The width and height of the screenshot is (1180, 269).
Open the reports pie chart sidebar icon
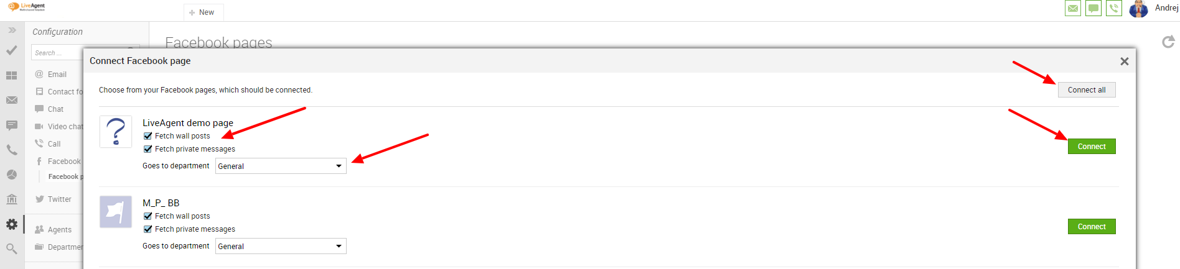pyautogui.click(x=12, y=175)
